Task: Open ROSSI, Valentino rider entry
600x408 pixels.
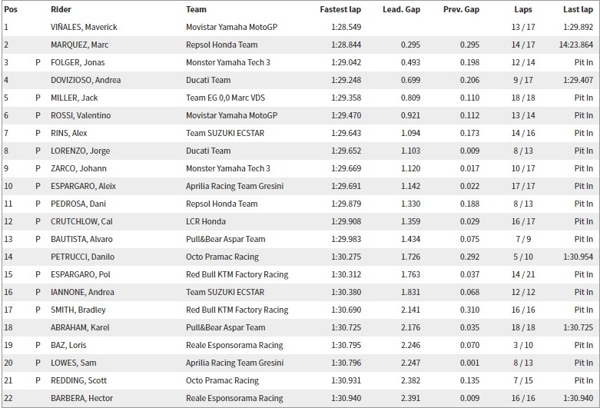Action: tap(81, 115)
